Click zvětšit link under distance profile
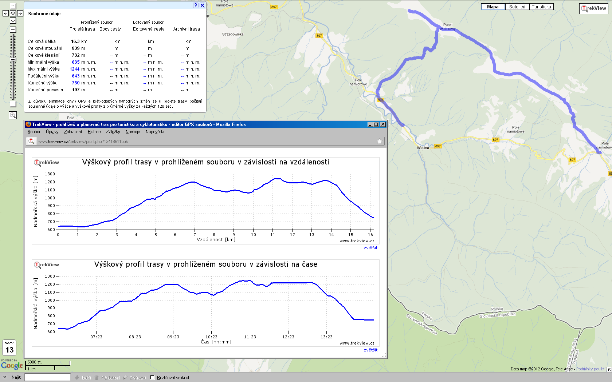Image resolution: width=612 pixels, height=382 pixels. [x=370, y=248]
